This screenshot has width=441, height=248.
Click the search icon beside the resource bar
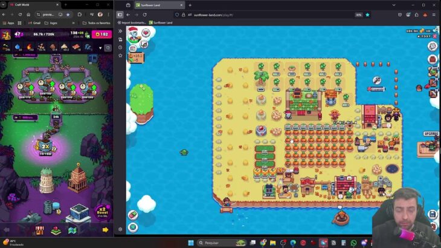click(x=108, y=48)
